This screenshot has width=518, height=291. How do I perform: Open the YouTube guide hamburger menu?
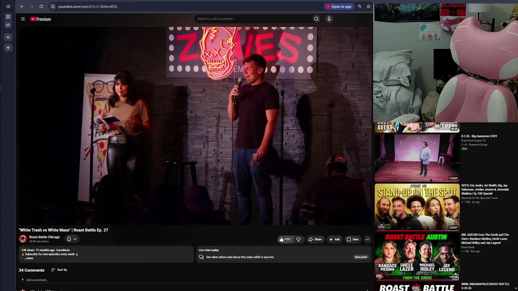pyautogui.click(x=23, y=19)
